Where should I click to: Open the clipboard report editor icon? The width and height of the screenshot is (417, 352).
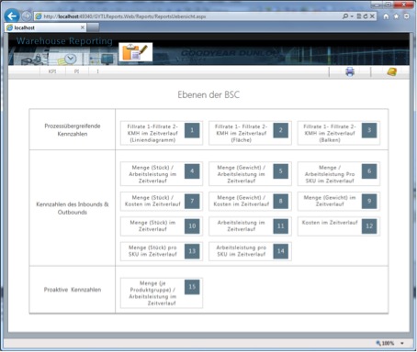tap(136, 52)
